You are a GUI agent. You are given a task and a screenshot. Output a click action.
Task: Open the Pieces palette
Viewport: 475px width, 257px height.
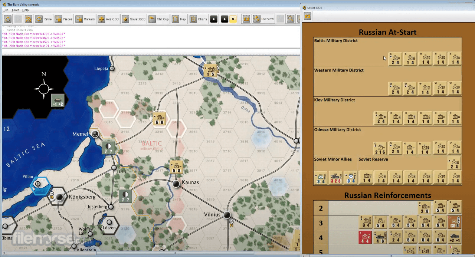point(64,19)
